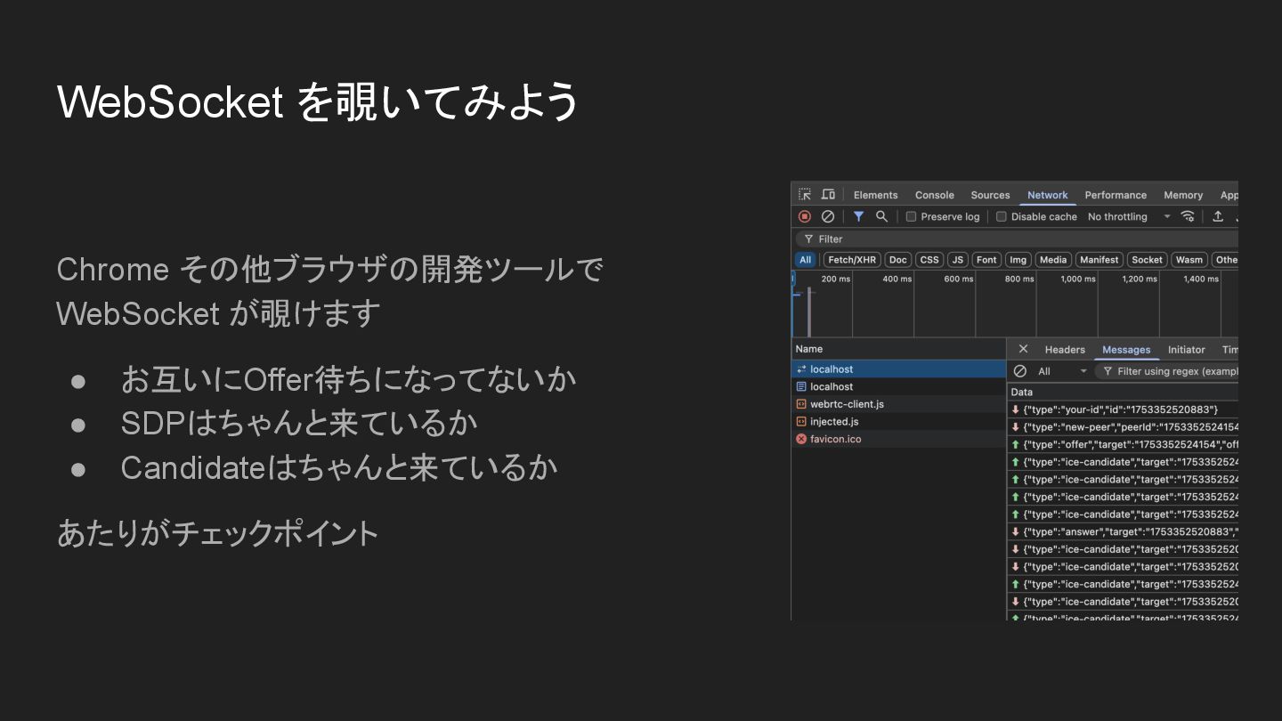This screenshot has width=1282, height=721.
Task: Select the injected.js request row
Action: coord(898,421)
